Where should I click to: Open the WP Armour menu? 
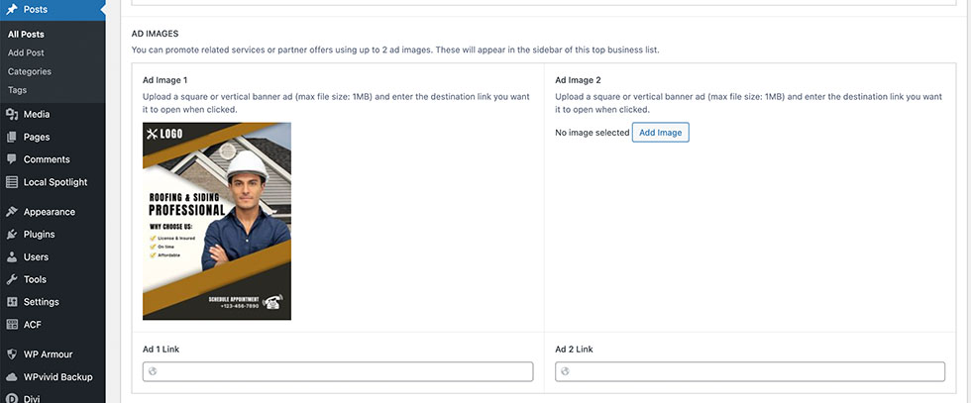point(48,354)
